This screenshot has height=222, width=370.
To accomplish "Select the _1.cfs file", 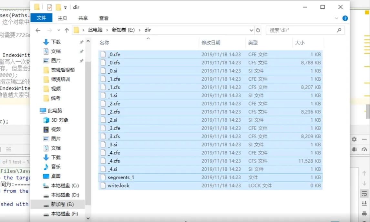I will pos(210,87).
